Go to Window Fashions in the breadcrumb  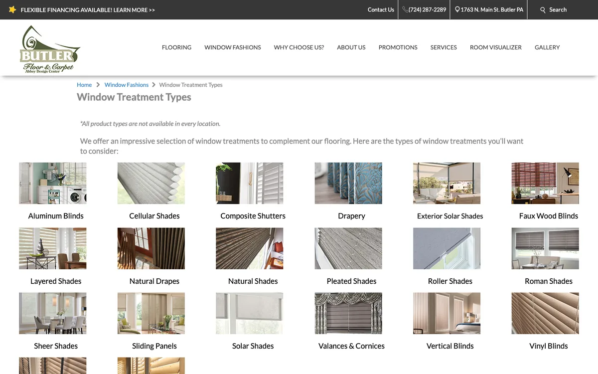(127, 85)
